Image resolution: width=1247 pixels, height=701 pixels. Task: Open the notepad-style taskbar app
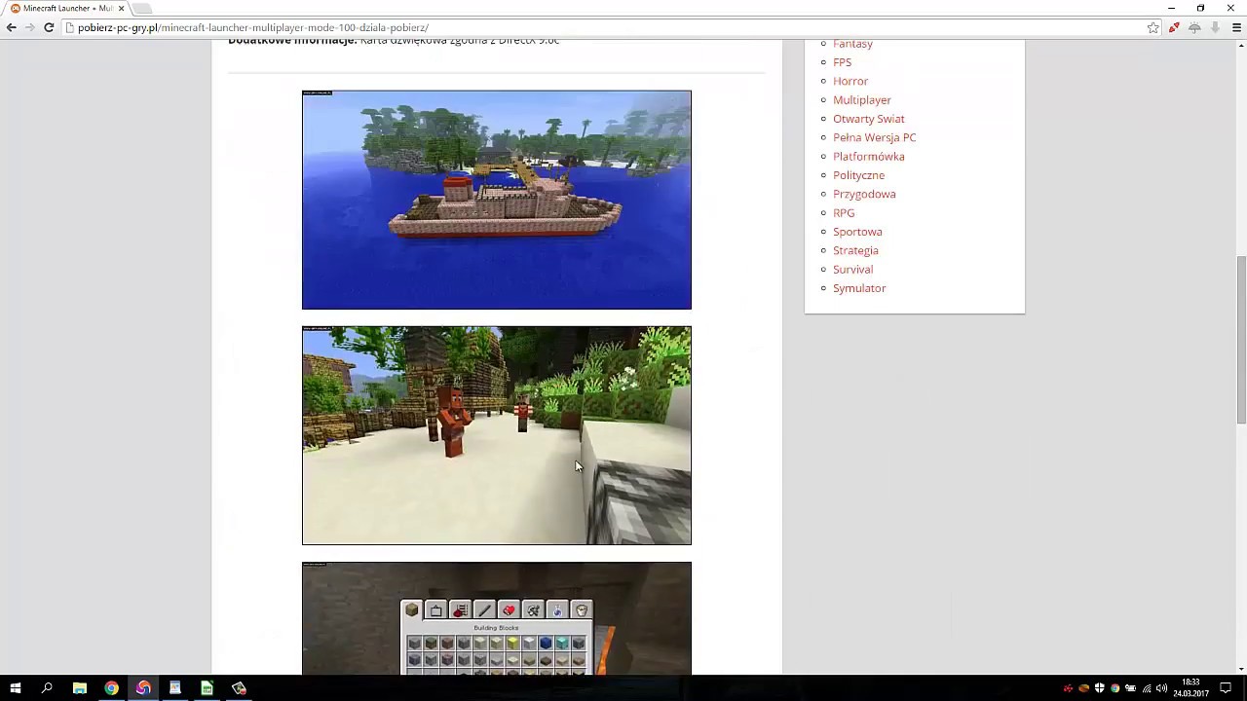coord(175,688)
